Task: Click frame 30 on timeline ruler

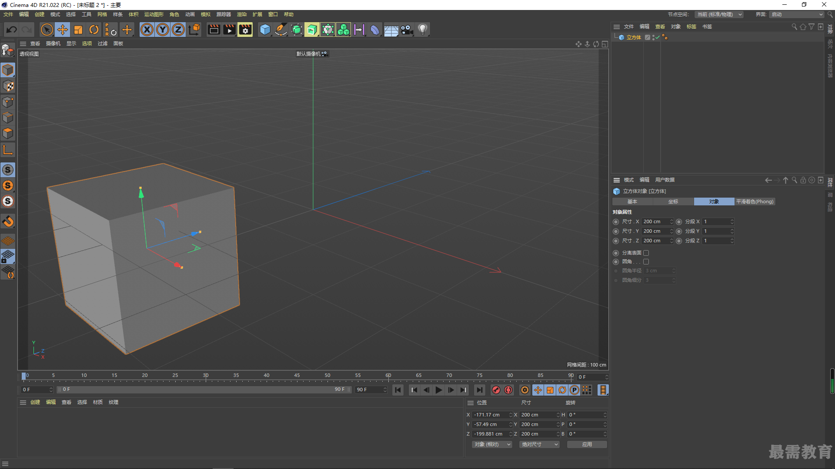Action: (206, 377)
